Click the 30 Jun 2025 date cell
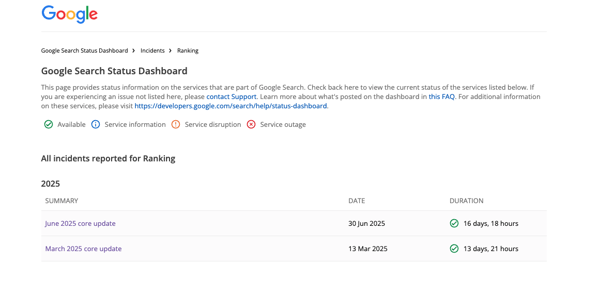The image size is (616, 281). coord(366,223)
